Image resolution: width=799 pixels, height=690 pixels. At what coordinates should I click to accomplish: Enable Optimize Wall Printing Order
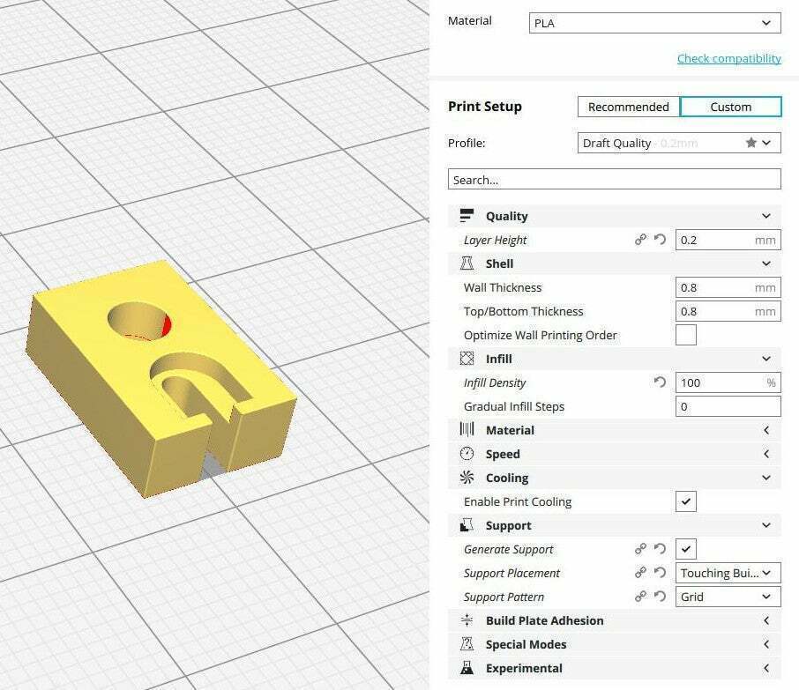pyautogui.click(x=686, y=335)
